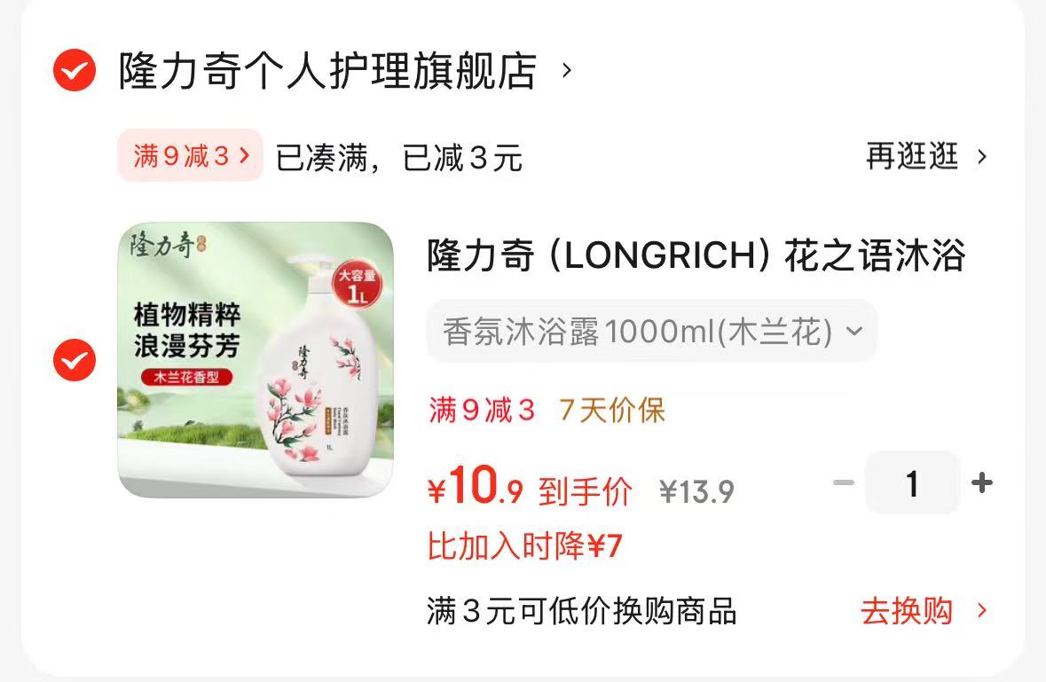Tap the arrow beside the store name
1046x682 pixels.
(567, 70)
